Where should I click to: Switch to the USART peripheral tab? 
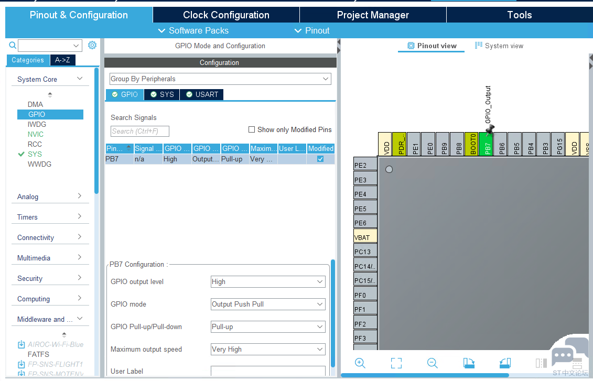pos(201,94)
